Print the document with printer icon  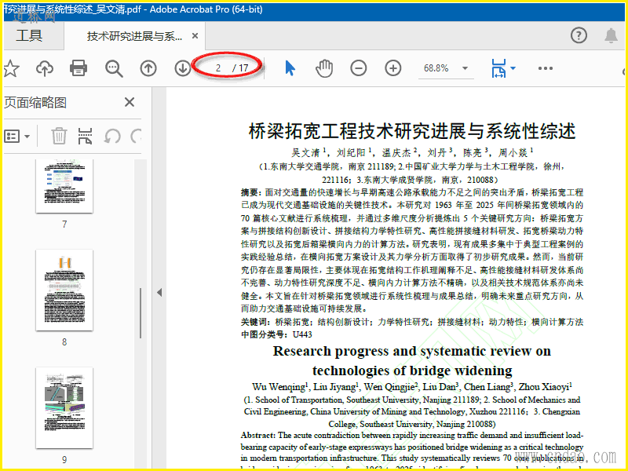pyautogui.click(x=78, y=68)
